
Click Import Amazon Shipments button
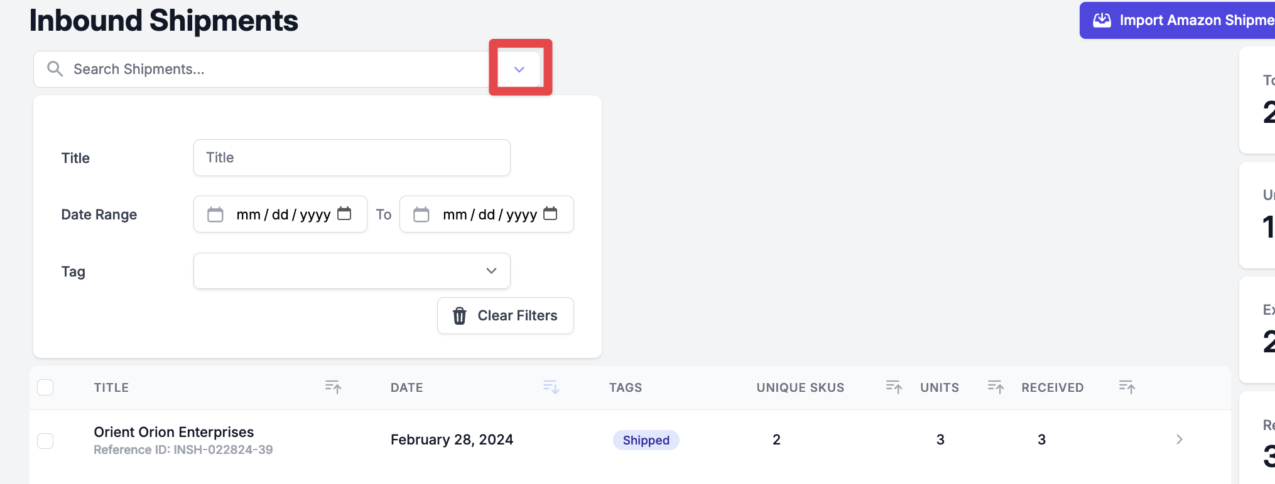(1177, 20)
